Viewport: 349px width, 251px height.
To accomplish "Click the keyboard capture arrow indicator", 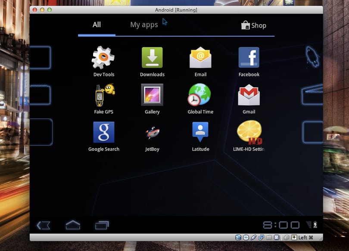I will click(x=294, y=238).
